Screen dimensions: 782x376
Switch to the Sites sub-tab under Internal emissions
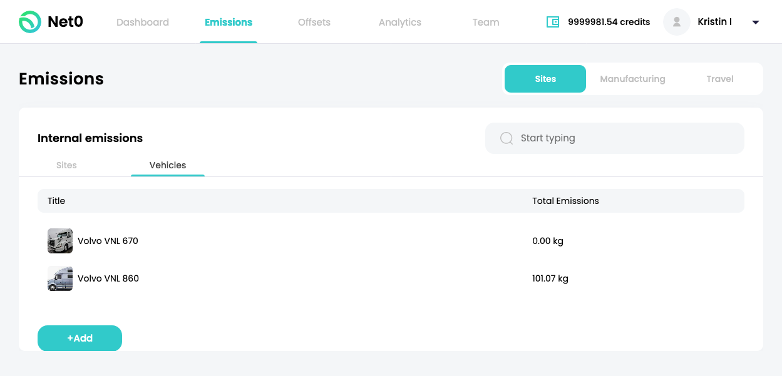[x=66, y=165]
